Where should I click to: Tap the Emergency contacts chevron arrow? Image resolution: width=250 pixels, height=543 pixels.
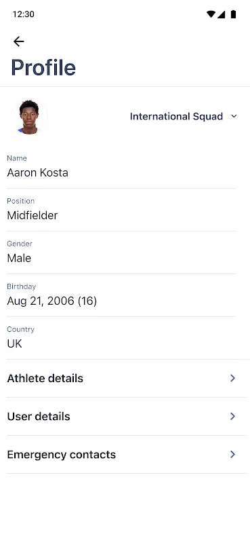[232, 454]
